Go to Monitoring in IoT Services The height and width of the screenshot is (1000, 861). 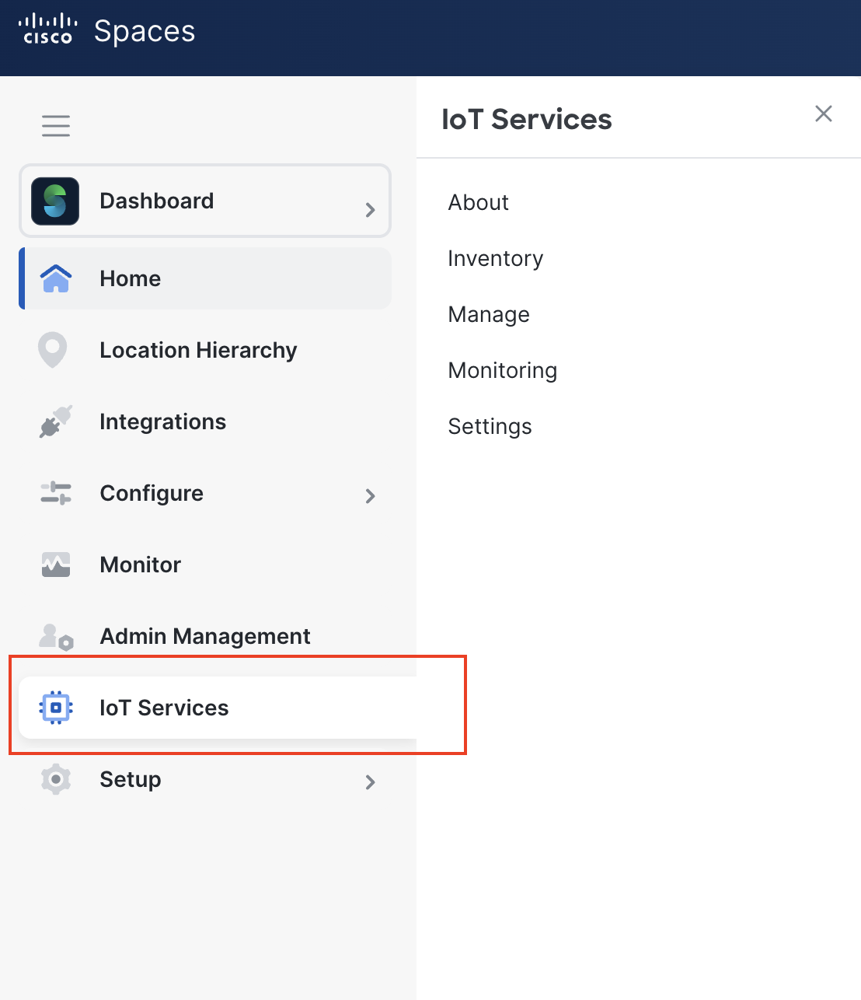pos(502,371)
